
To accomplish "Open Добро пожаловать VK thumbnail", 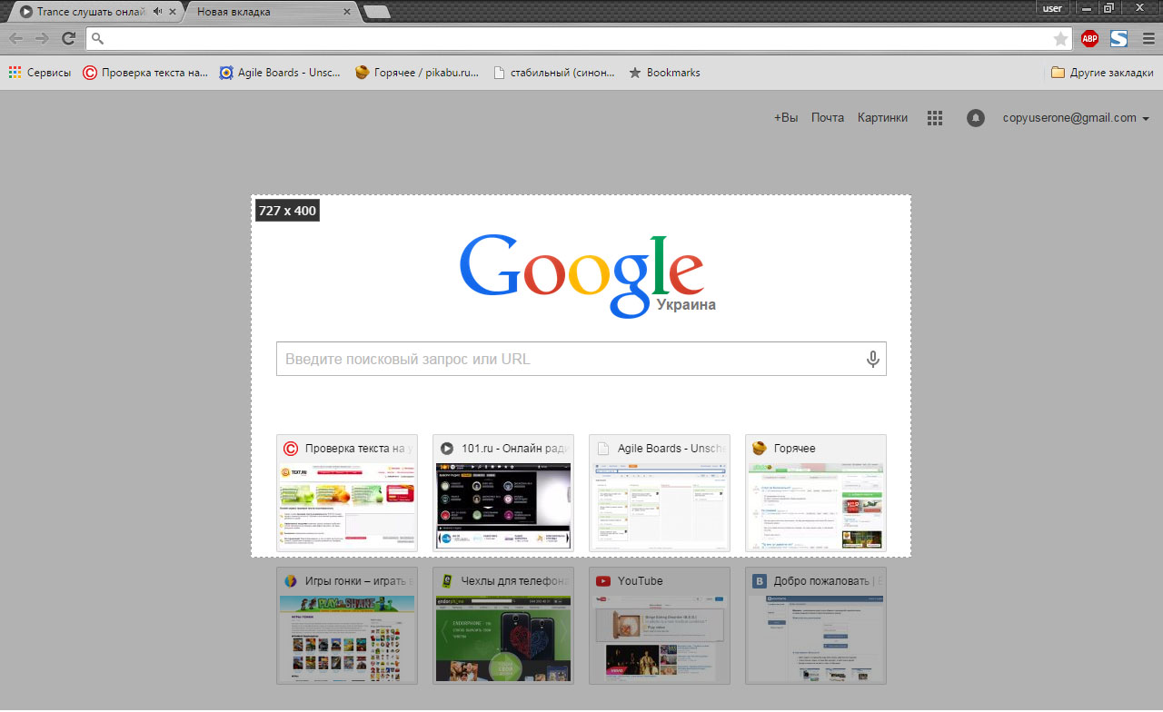I will click(x=816, y=626).
